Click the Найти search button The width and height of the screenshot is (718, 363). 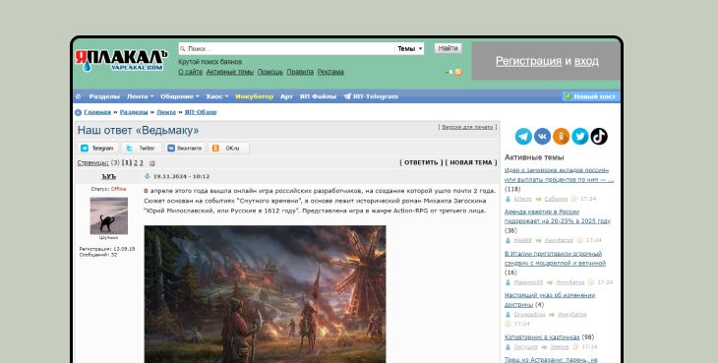coord(448,48)
